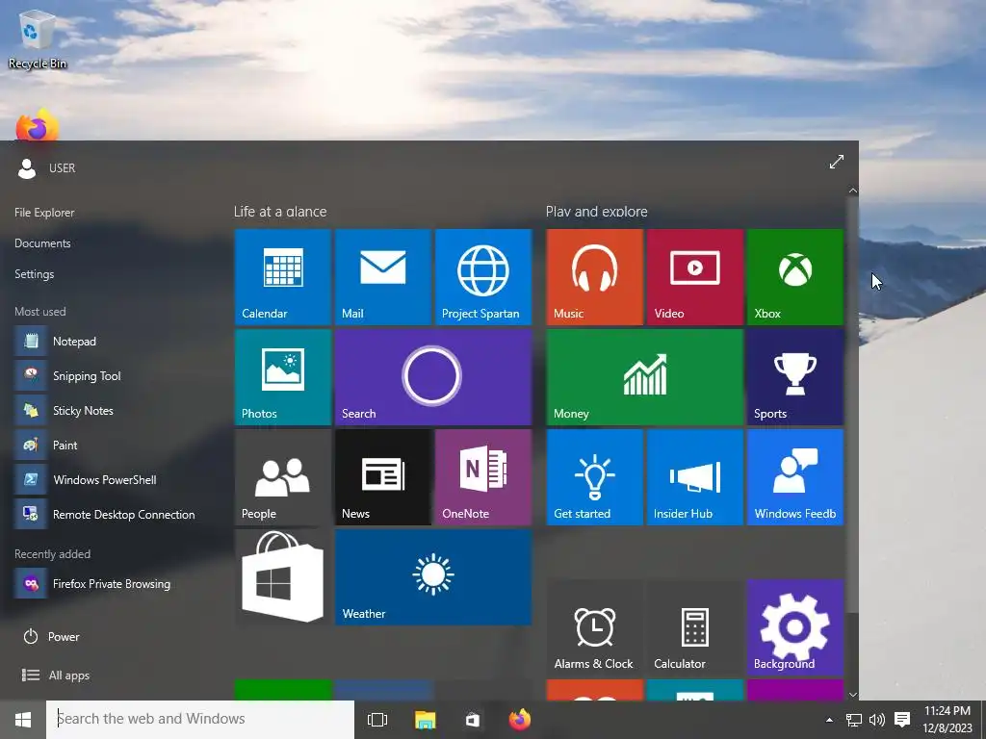986x739 pixels.
Task: Open the News tile
Action: pos(383,477)
